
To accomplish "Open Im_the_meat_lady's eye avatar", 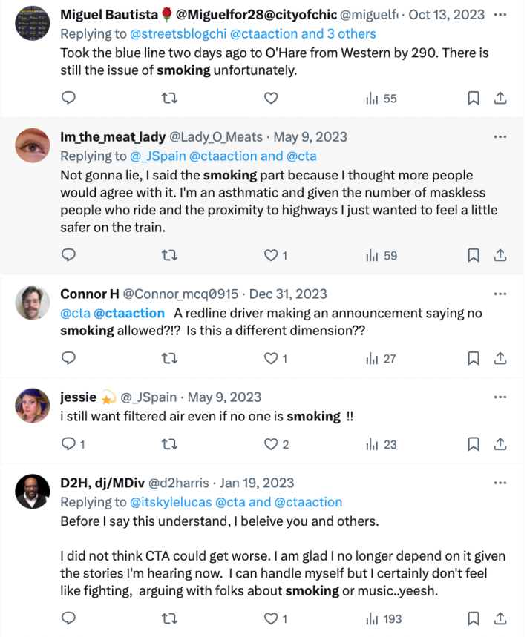I will (32, 145).
